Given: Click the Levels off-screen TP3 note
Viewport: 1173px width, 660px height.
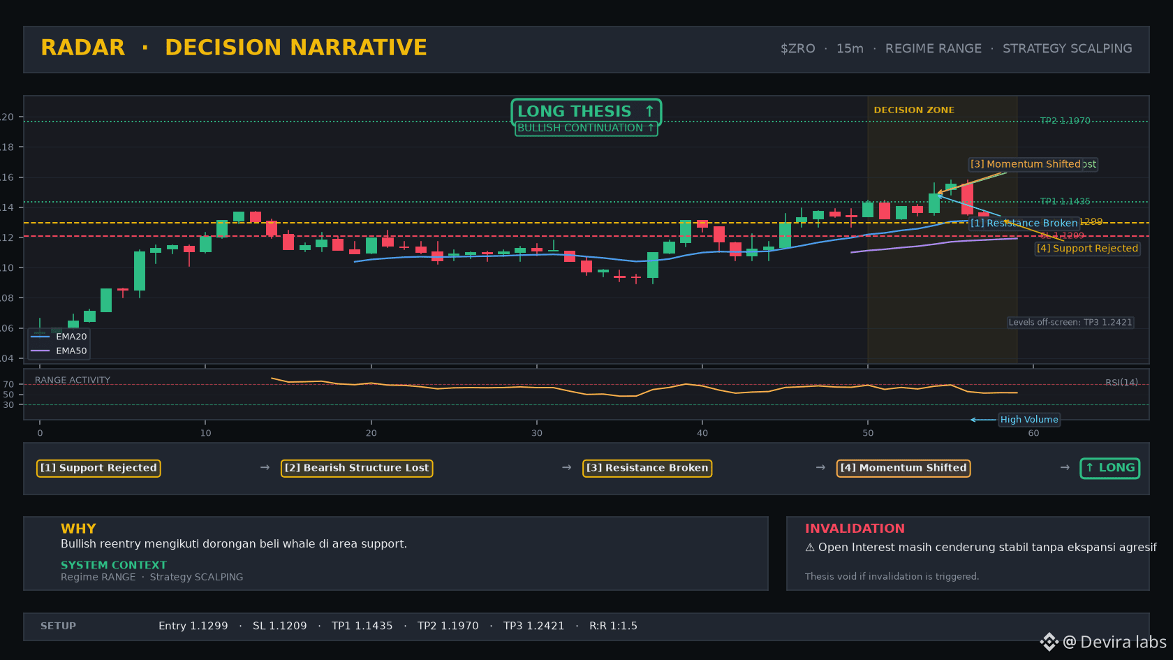Looking at the screenshot, I should [x=1070, y=323].
